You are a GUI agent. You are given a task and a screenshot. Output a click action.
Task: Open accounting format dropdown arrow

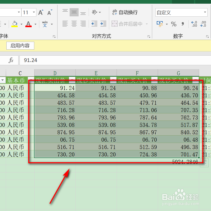167,24
